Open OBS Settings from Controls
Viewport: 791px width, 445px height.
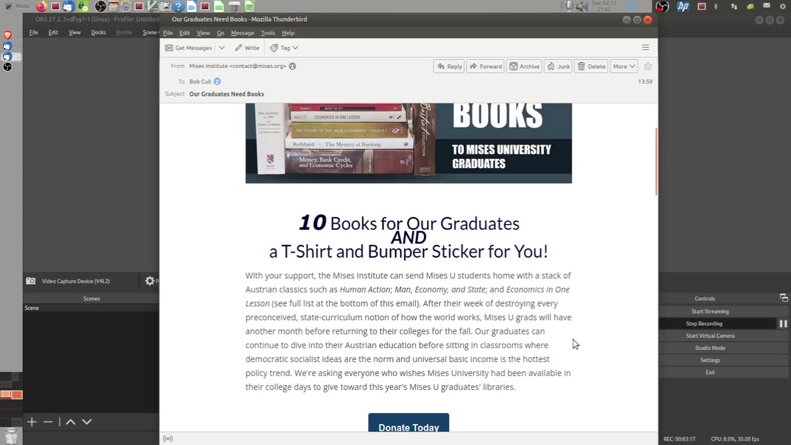710,360
